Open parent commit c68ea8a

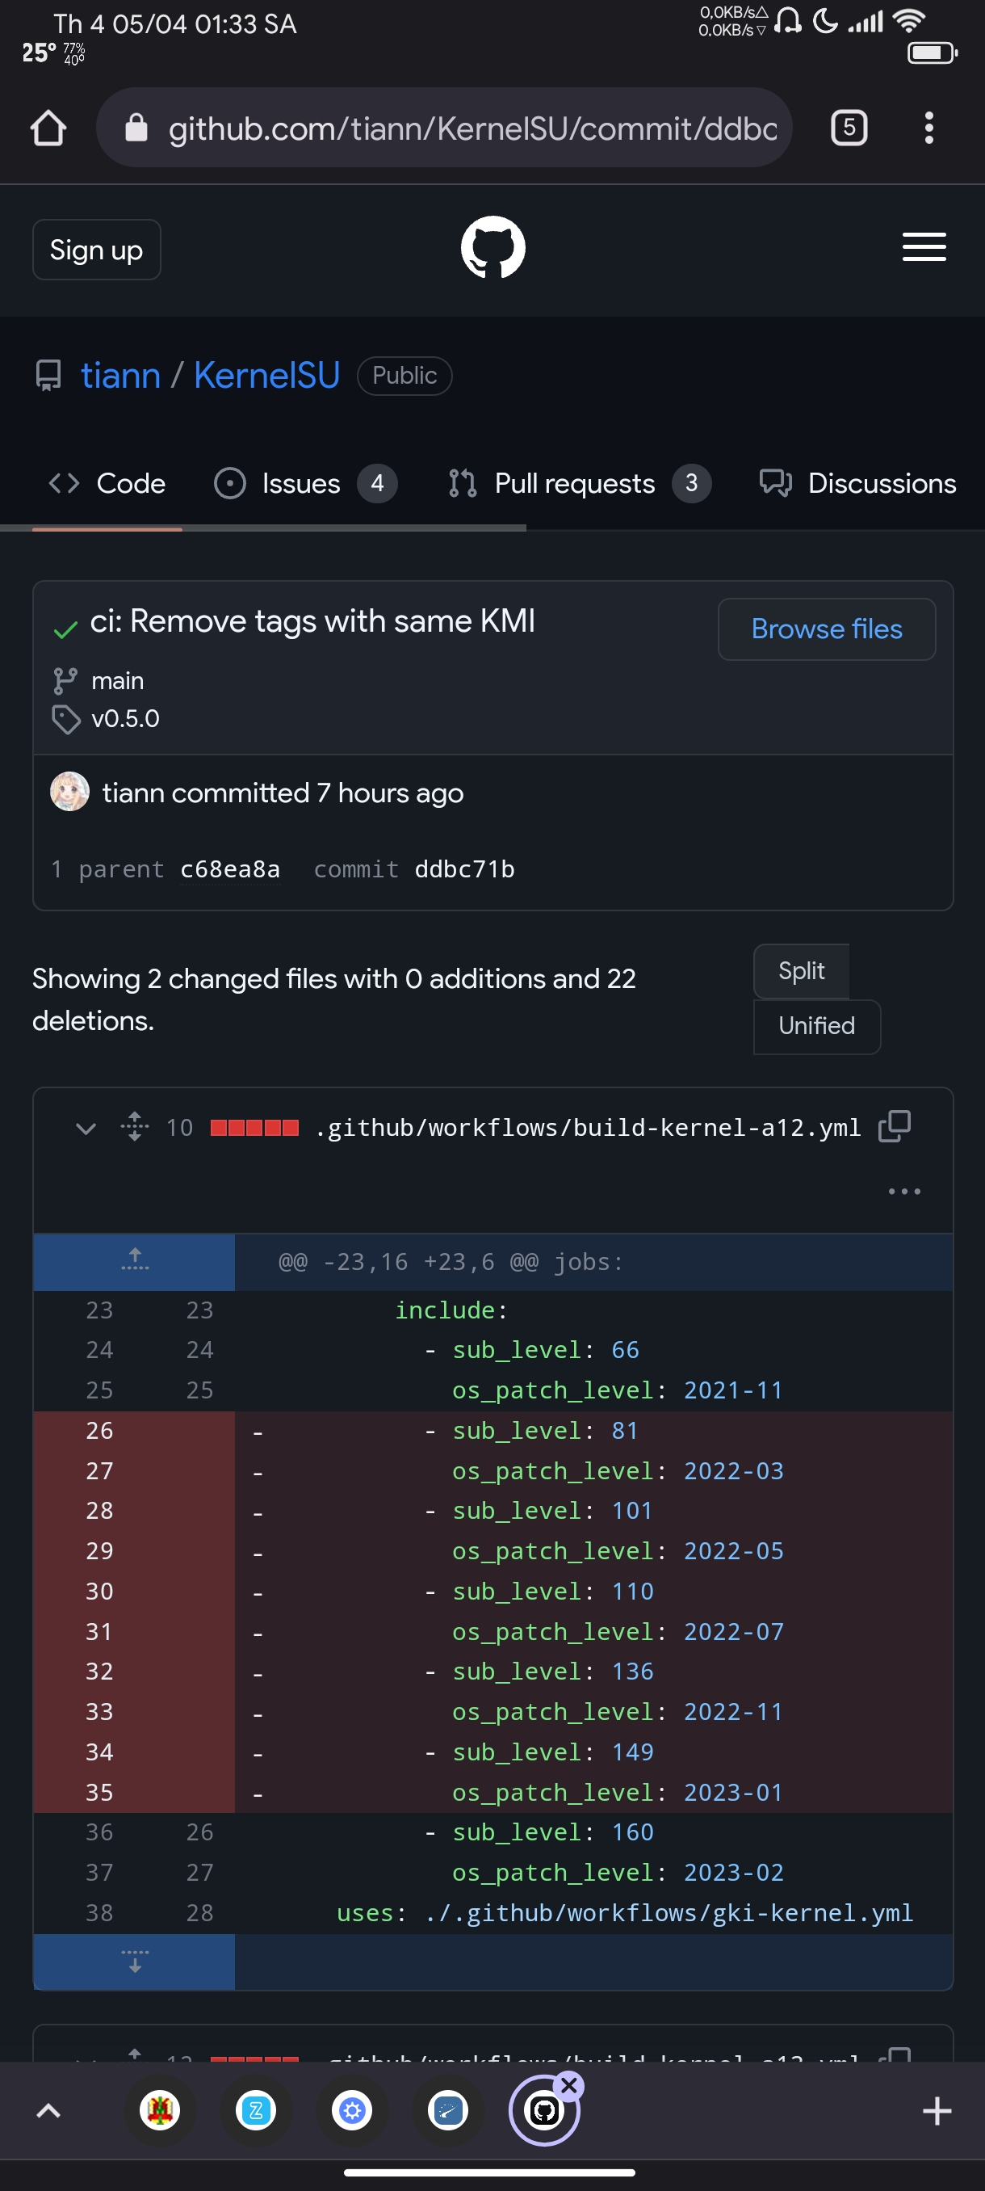click(x=230, y=868)
